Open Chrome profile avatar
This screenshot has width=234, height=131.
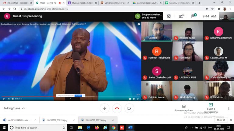coord(225,9)
